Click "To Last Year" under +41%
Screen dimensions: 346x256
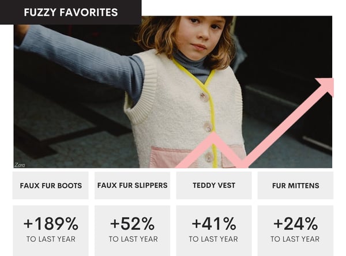[214, 239]
